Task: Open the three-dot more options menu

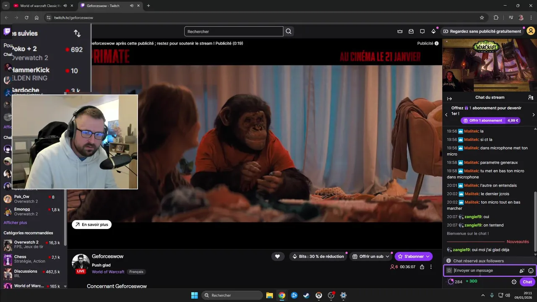Action: (x=431, y=267)
